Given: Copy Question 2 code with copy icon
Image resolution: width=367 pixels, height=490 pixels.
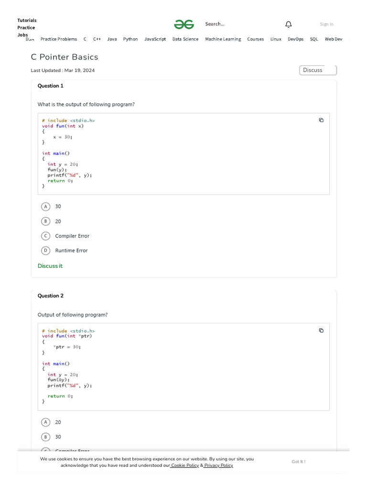Looking at the screenshot, I should point(321,330).
